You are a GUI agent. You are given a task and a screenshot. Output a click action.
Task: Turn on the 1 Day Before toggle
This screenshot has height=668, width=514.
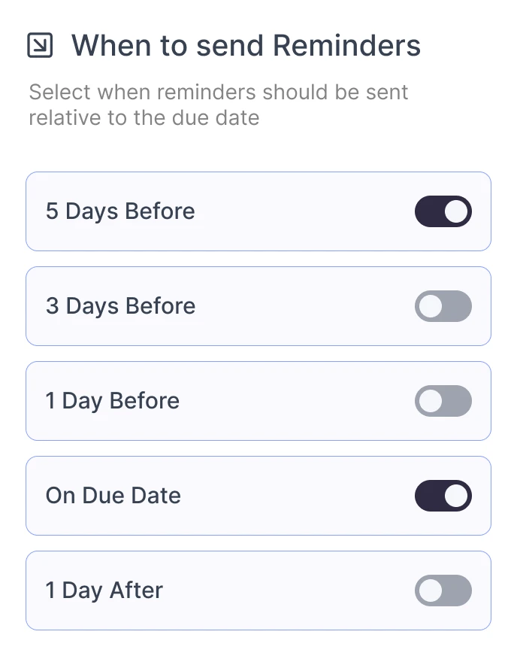pyautogui.click(x=443, y=401)
